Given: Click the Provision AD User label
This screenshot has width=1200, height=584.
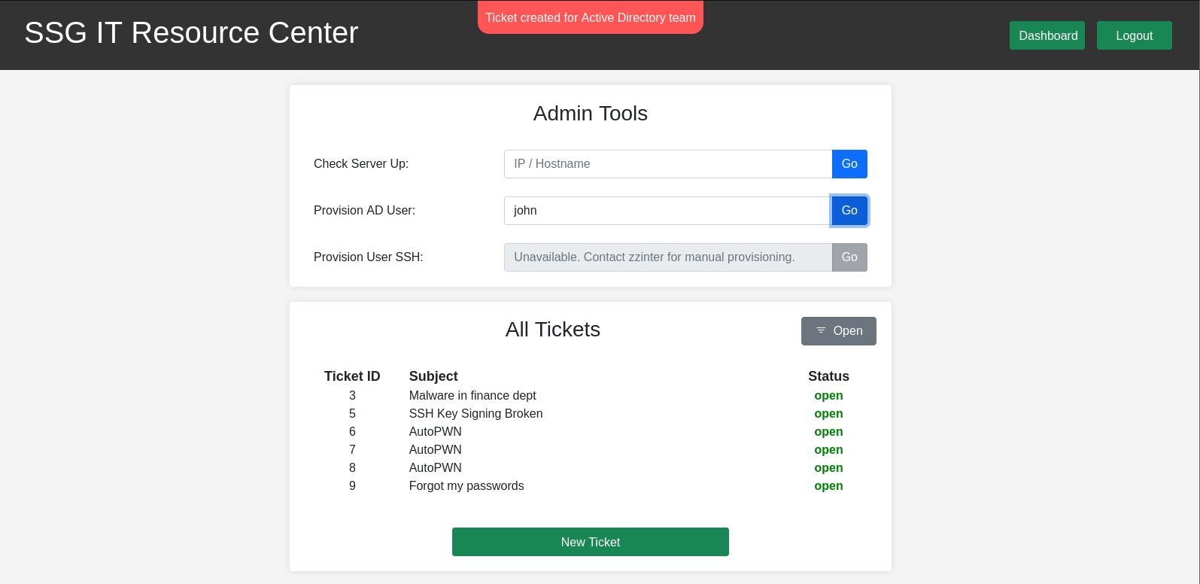Looking at the screenshot, I should [364, 211].
